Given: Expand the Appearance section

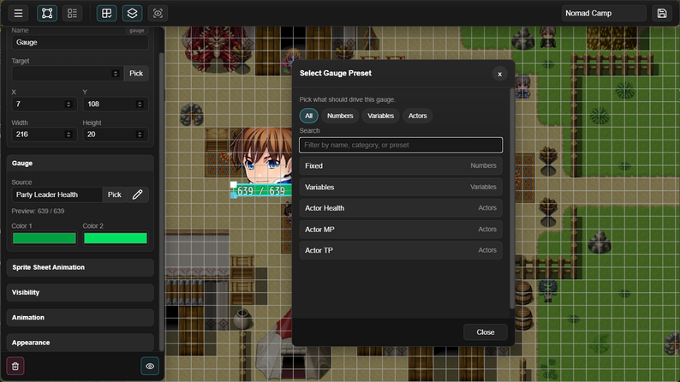Looking at the screenshot, I should click(81, 343).
